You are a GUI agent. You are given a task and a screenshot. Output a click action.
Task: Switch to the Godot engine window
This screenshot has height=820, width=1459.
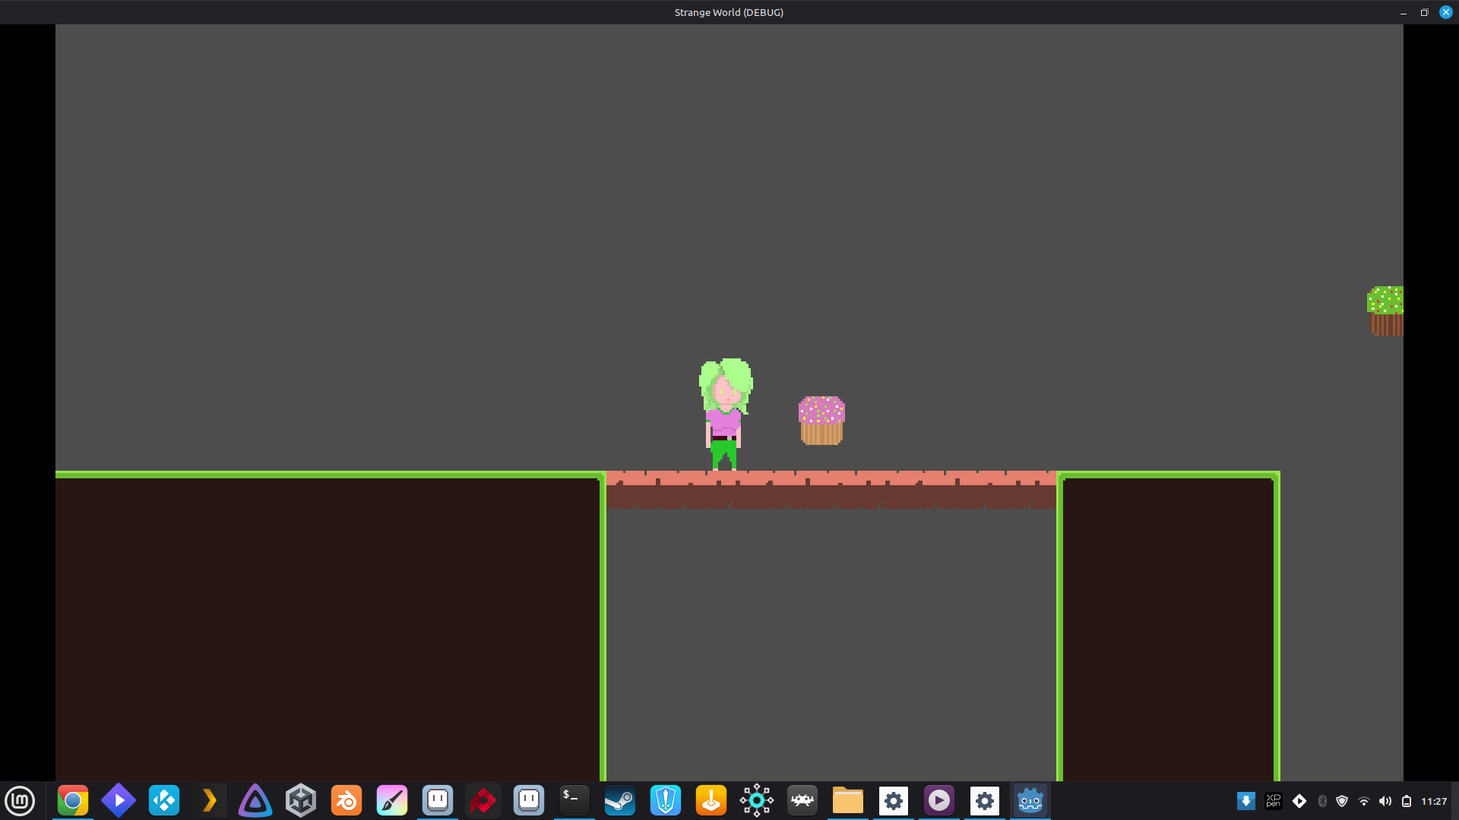point(1030,801)
